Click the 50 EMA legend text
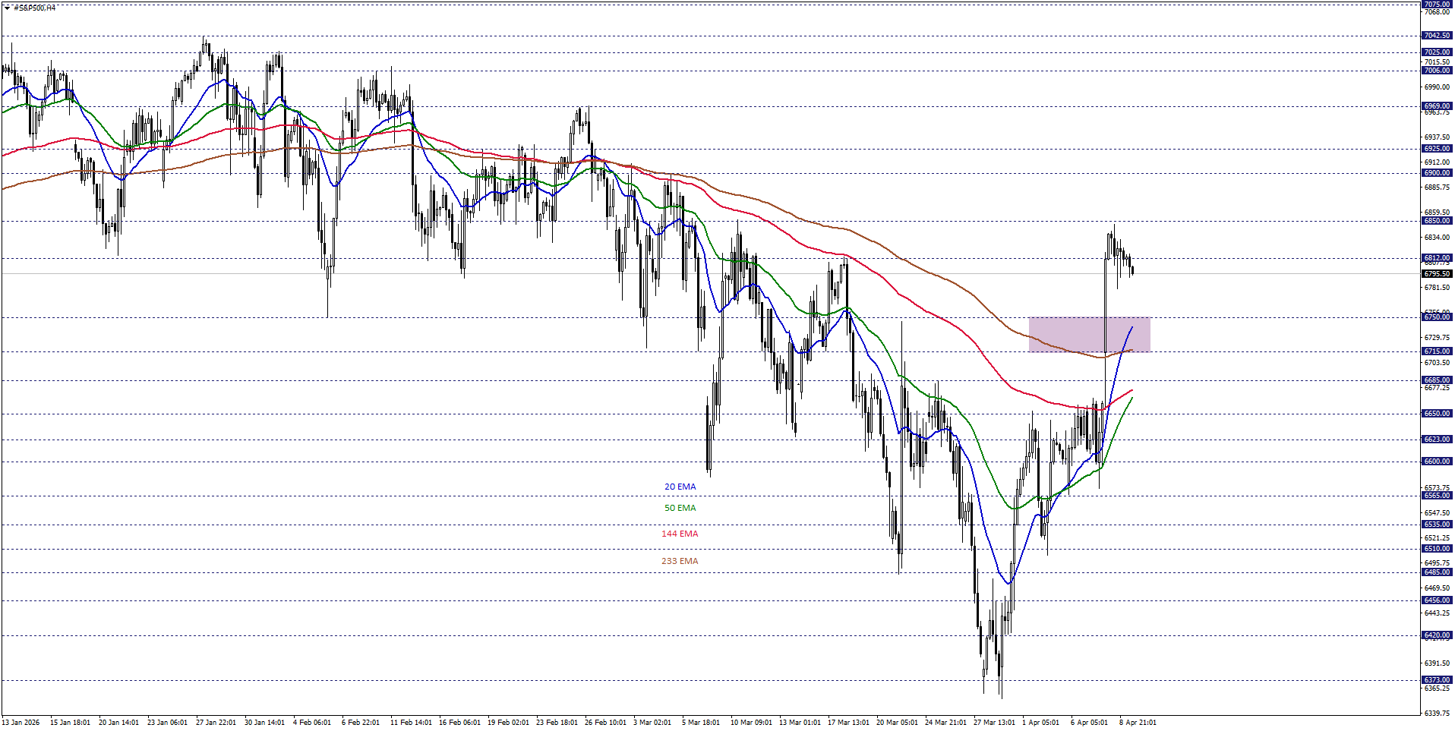 click(x=680, y=508)
